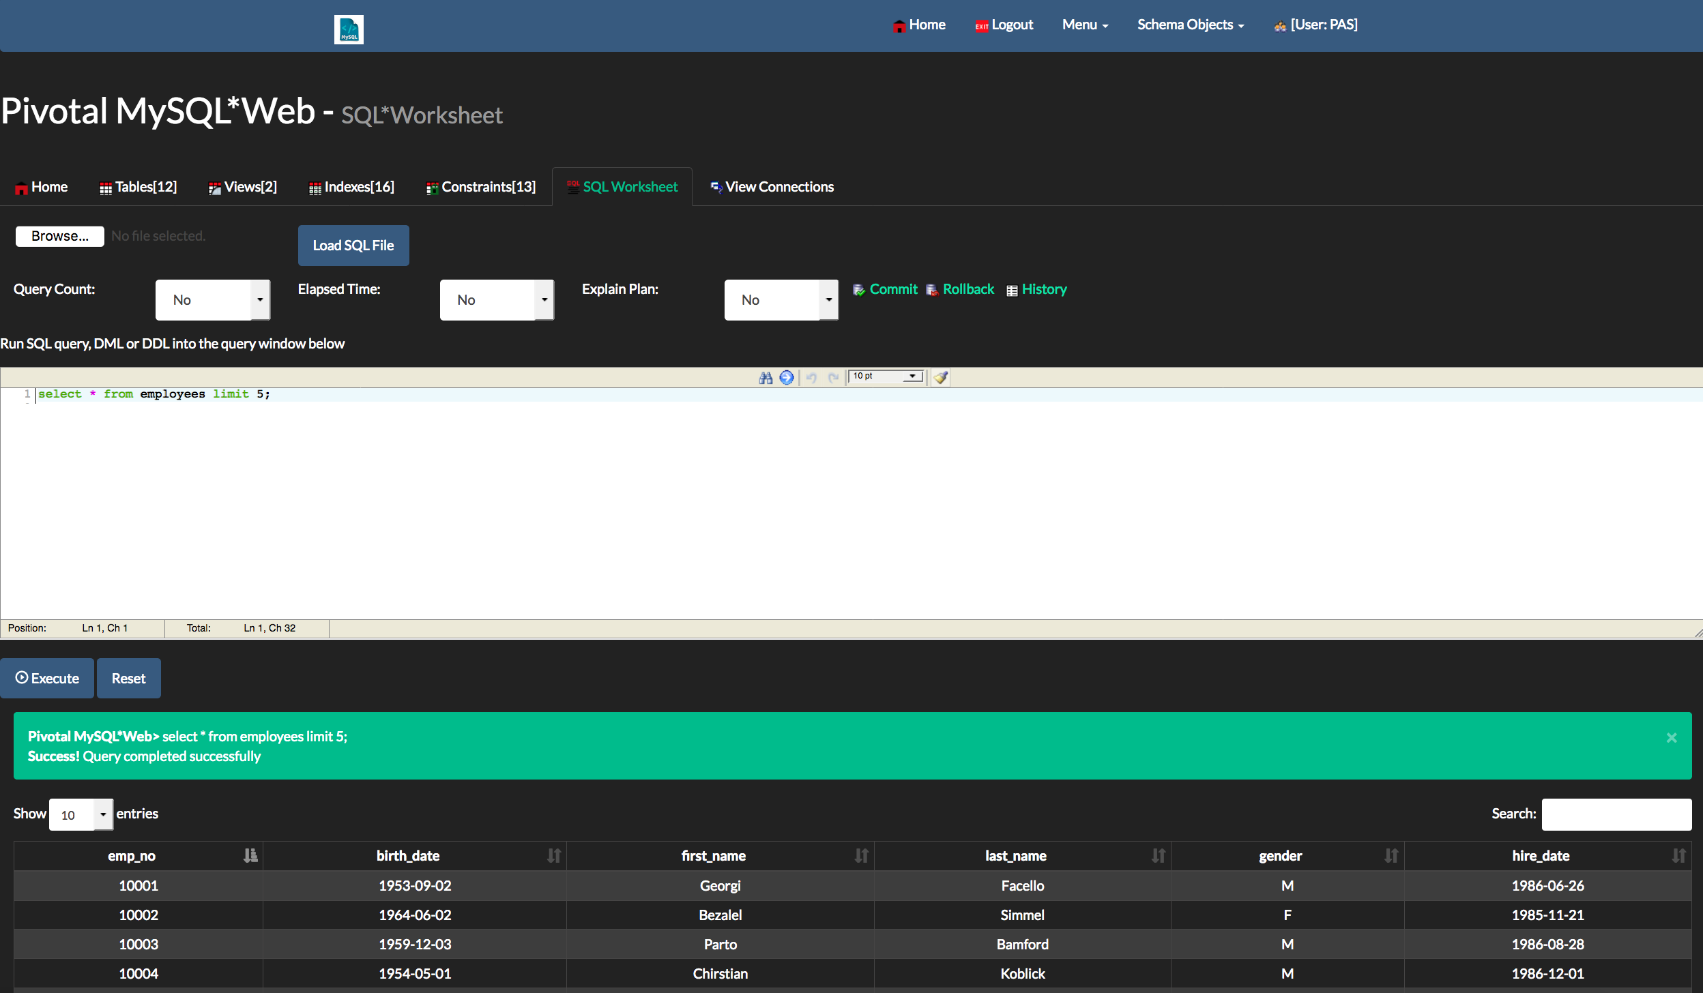
Task: Click the blue go-to-line arrow icon
Action: point(787,377)
